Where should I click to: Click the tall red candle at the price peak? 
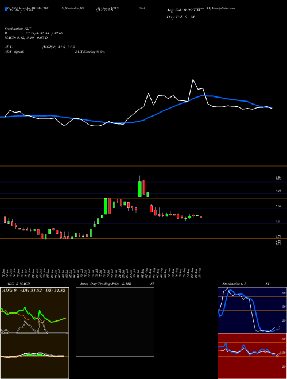143,187
